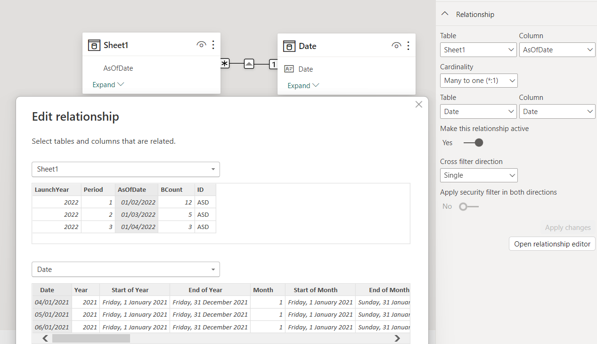Click Open relationship editor button
Viewport: 597px width, 344px height.
point(552,244)
